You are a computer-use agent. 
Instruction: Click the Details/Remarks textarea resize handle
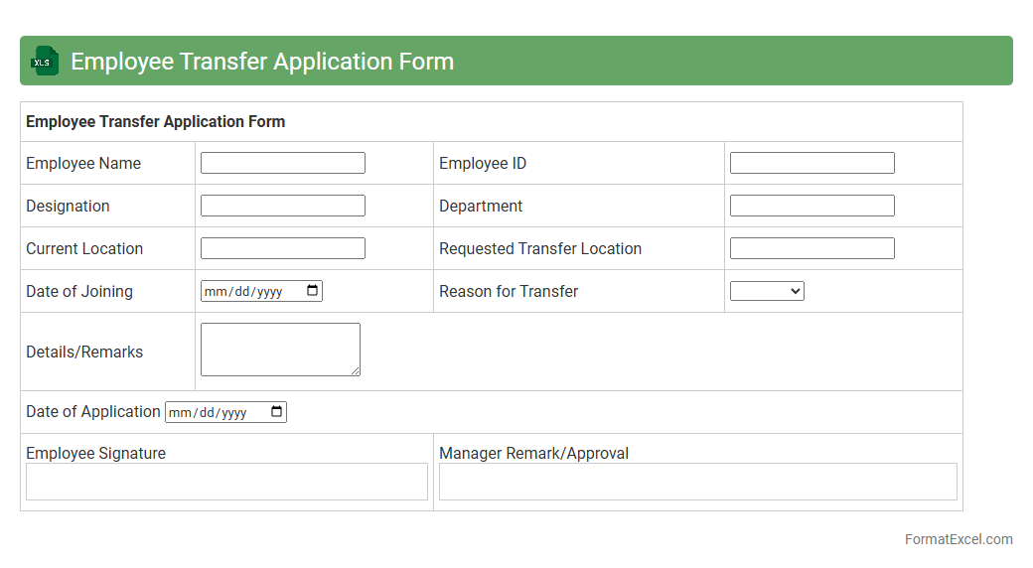tap(355, 370)
